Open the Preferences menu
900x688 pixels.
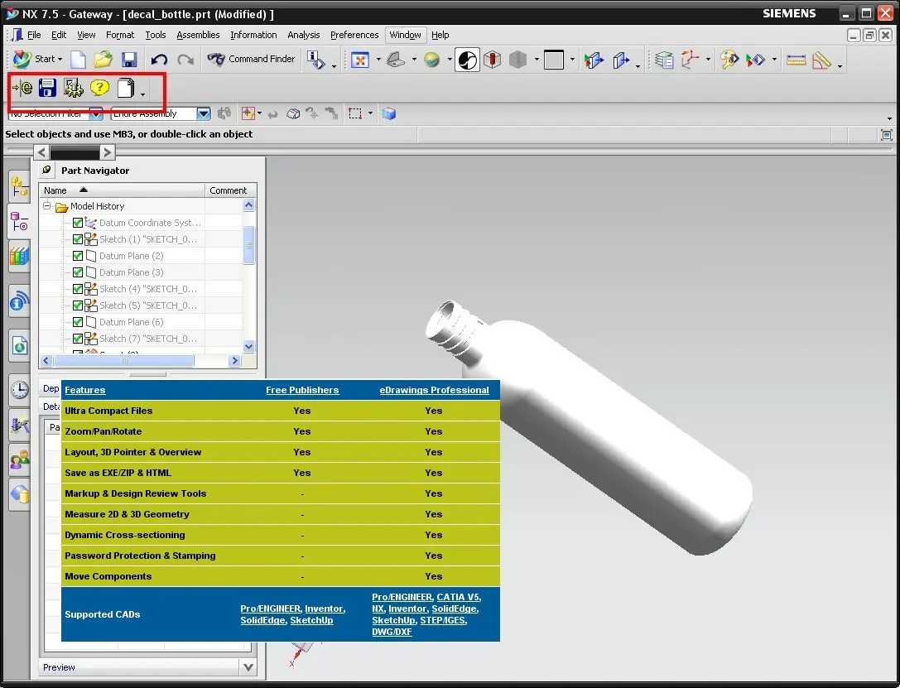[354, 35]
